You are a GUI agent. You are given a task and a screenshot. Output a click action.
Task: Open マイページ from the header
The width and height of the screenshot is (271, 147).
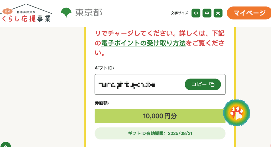click(249, 13)
